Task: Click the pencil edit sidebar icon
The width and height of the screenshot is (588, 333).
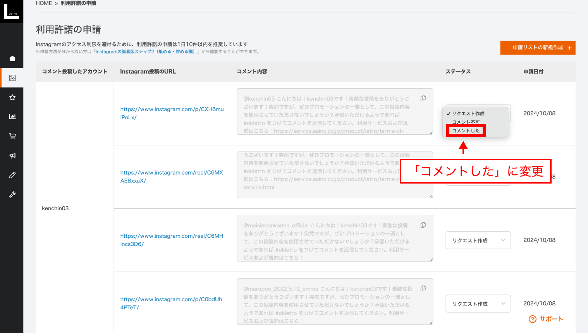Action: 12,175
